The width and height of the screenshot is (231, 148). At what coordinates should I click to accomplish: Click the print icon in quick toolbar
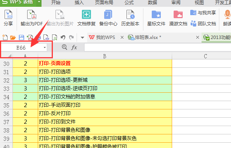pyautogui.click(x=46, y=37)
